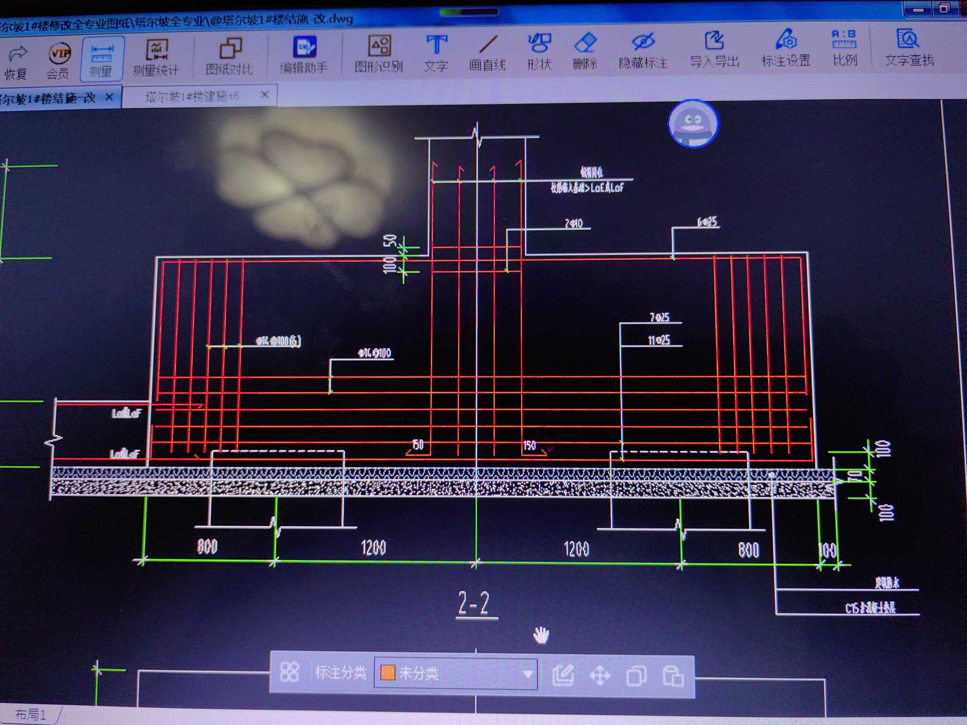Open 标注设置 annotation settings

tap(786, 49)
